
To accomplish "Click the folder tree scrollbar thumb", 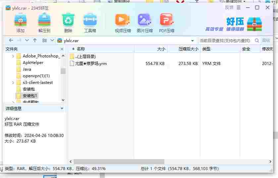I will [x=63, y=71].
